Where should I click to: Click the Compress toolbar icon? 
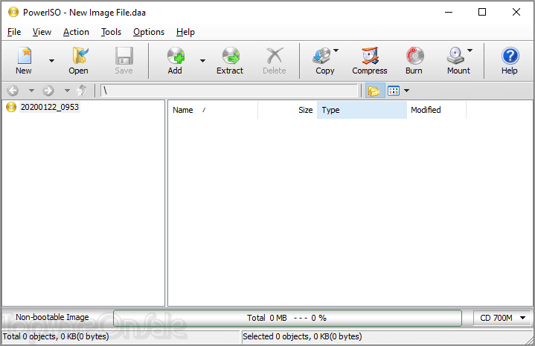pos(371,56)
